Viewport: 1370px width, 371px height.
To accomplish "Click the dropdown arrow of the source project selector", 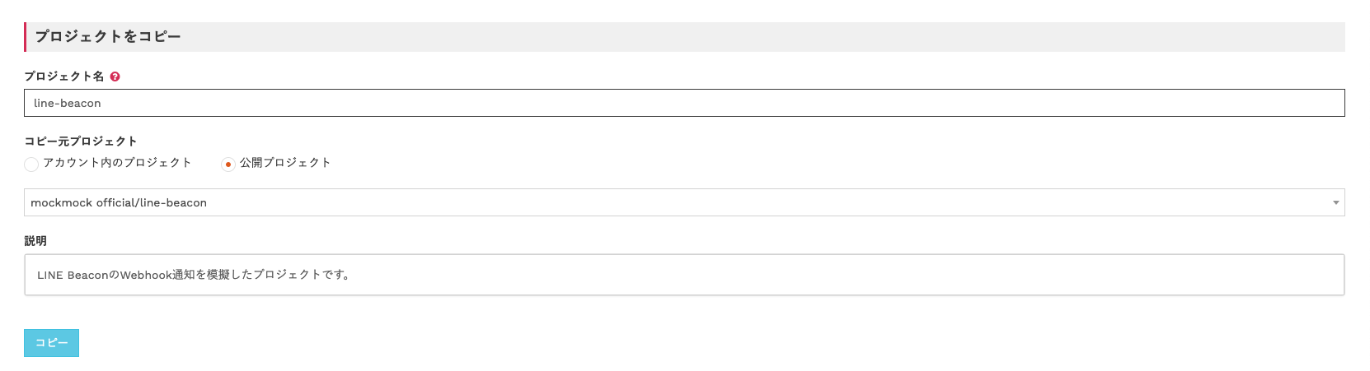I will tap(1335, 202).
